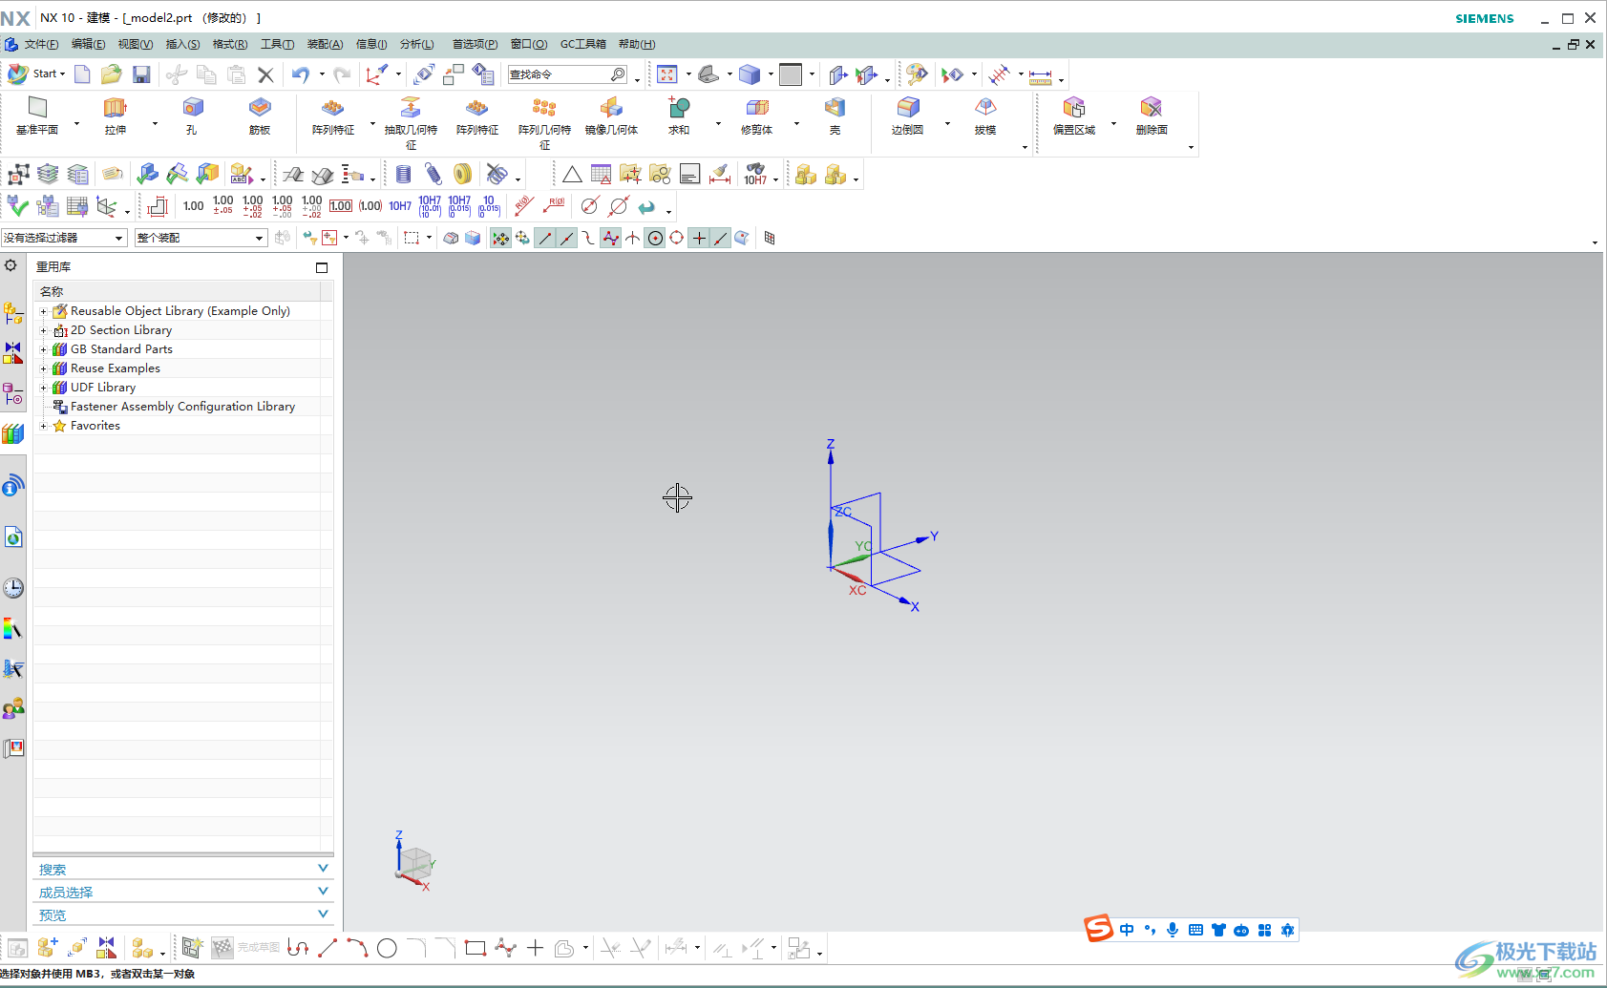The height and width of the screenshot is (988, 1607).
Task: Maximize the Reuse Library panel
Action: pyautogui.click(x=322, y=267)
